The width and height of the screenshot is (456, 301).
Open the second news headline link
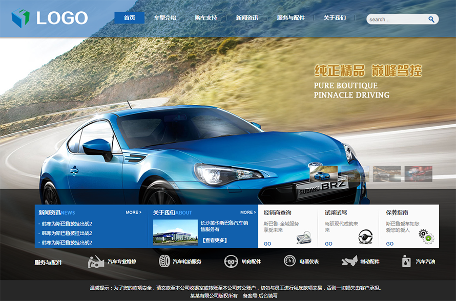click(67, 233)
